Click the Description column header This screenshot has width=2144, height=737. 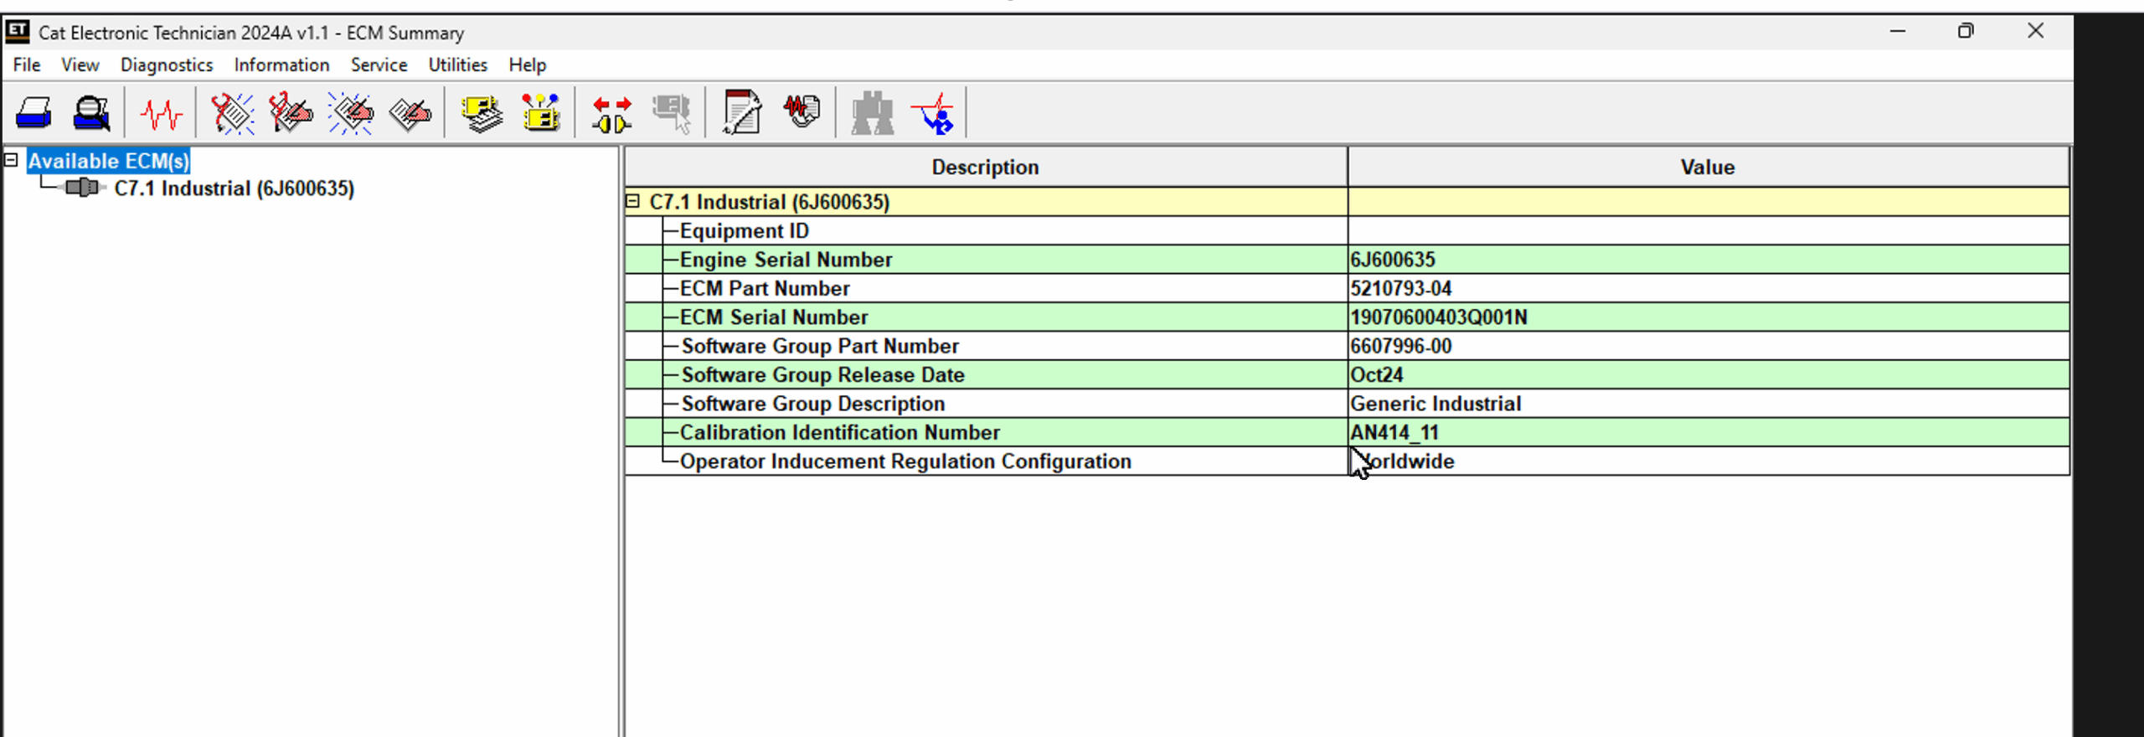coord(985,167)
